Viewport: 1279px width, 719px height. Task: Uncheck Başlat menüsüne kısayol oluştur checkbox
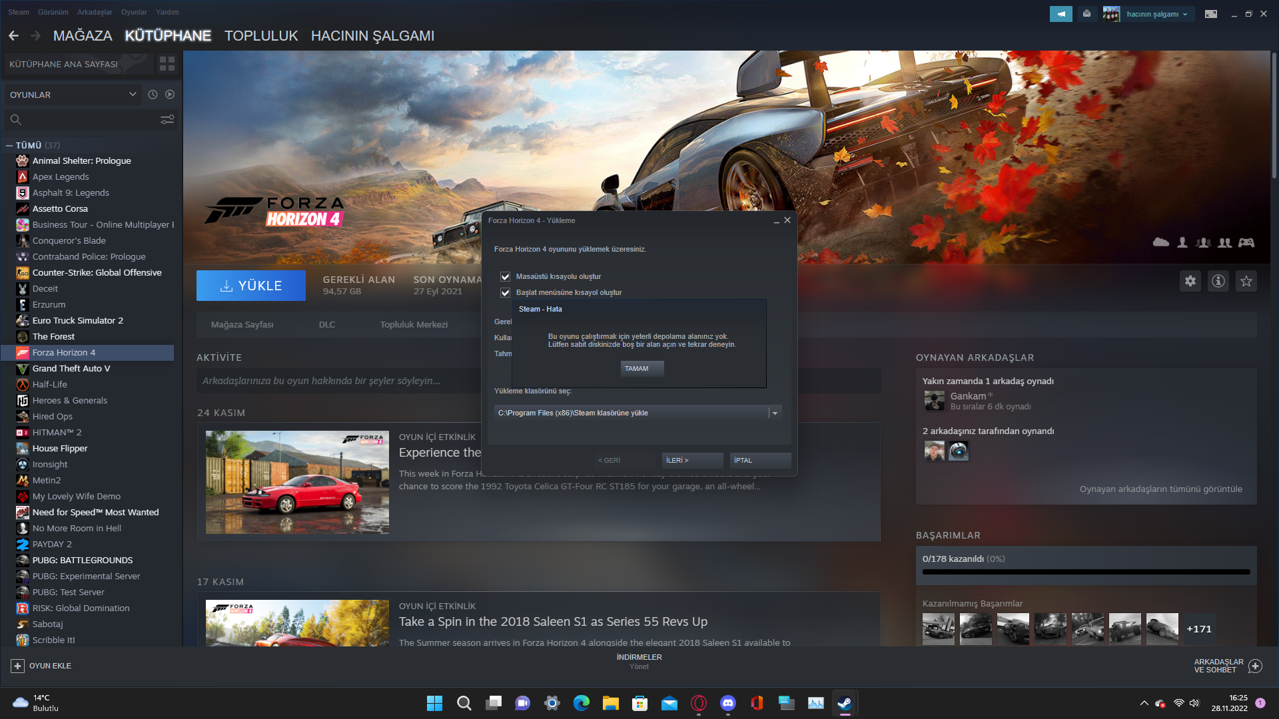pyautogui.click(x=506, y=292)
